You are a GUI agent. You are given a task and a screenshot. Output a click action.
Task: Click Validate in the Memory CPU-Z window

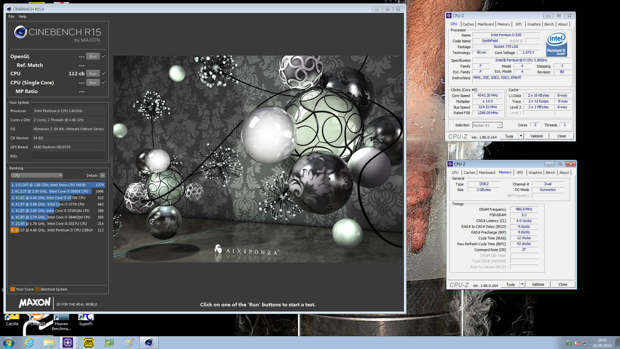coord(538,284)
